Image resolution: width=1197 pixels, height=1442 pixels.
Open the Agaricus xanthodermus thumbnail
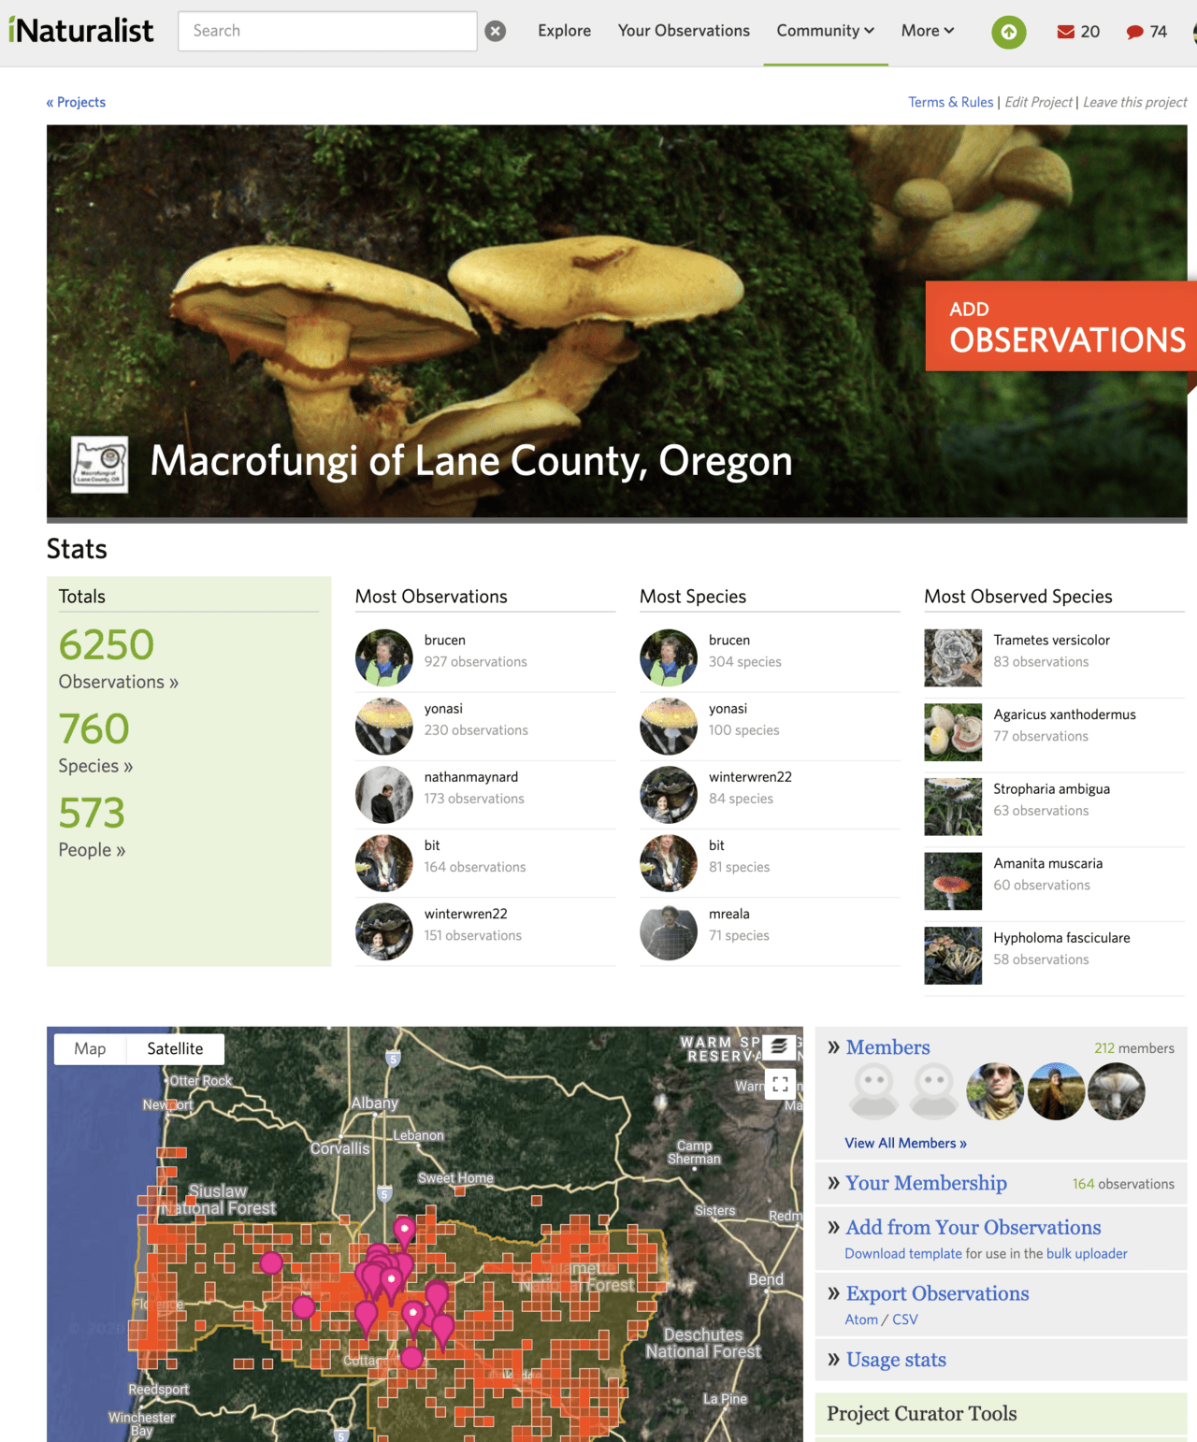click(953, 732)
